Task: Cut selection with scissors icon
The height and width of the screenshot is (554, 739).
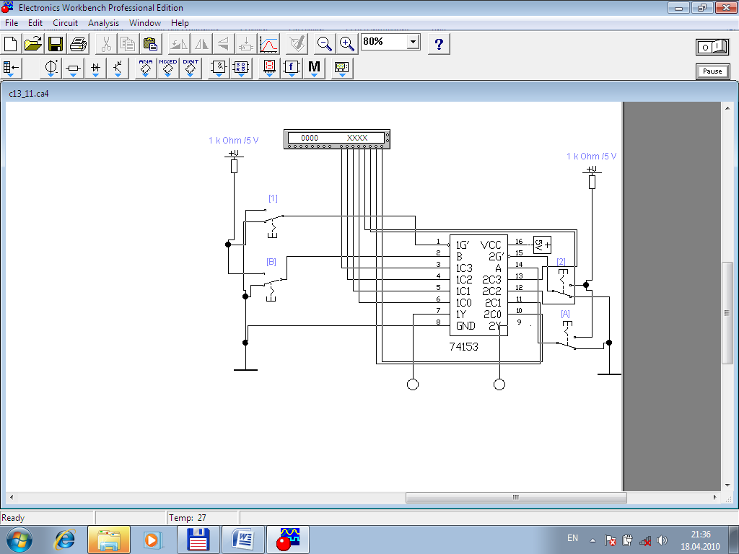Action: click(105, 44)
